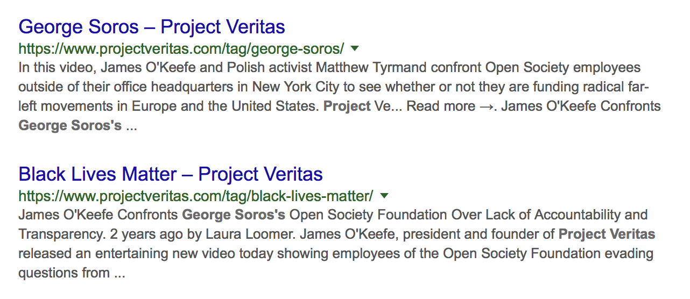This screenshot has height=299, width=690.
Task: Click the 'Read more →' text in first snippet
Action: tap(452, 106)
